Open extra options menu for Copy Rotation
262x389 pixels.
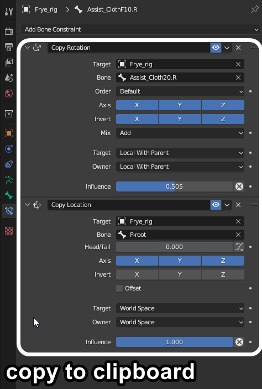[227, 48]
